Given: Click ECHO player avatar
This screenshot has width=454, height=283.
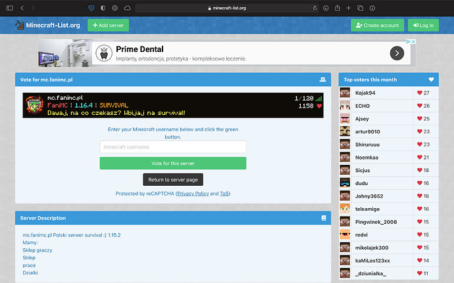Looking at the screenshot, I should pos(345,106).
